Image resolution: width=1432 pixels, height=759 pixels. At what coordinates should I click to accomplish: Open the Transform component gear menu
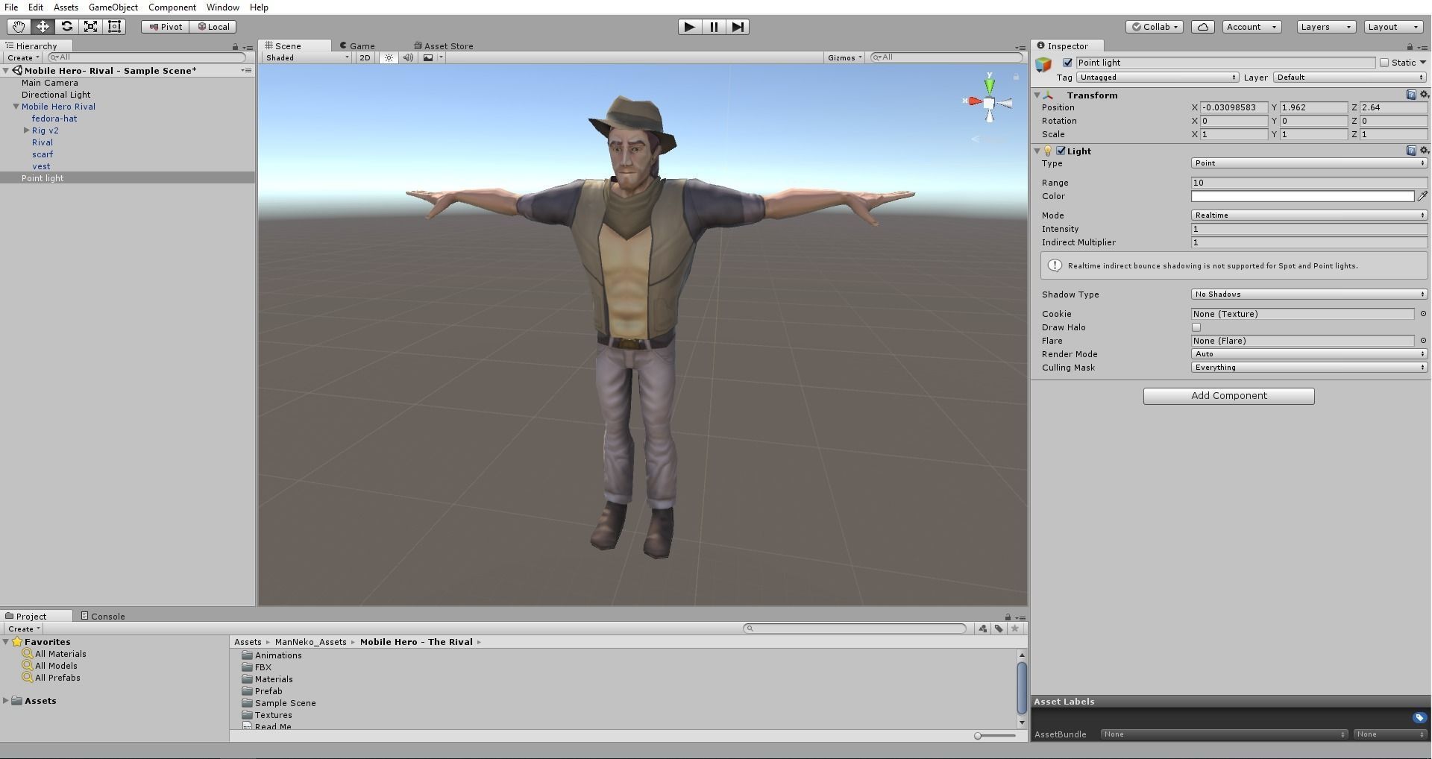point(1424,95)
